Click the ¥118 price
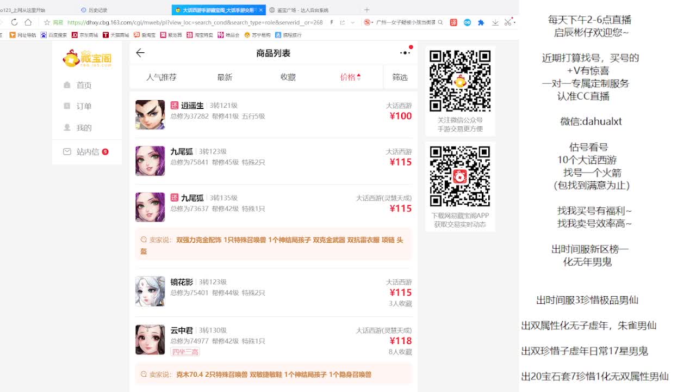The width and height of the screenshot is (696, 392). (x=401, y=341)
